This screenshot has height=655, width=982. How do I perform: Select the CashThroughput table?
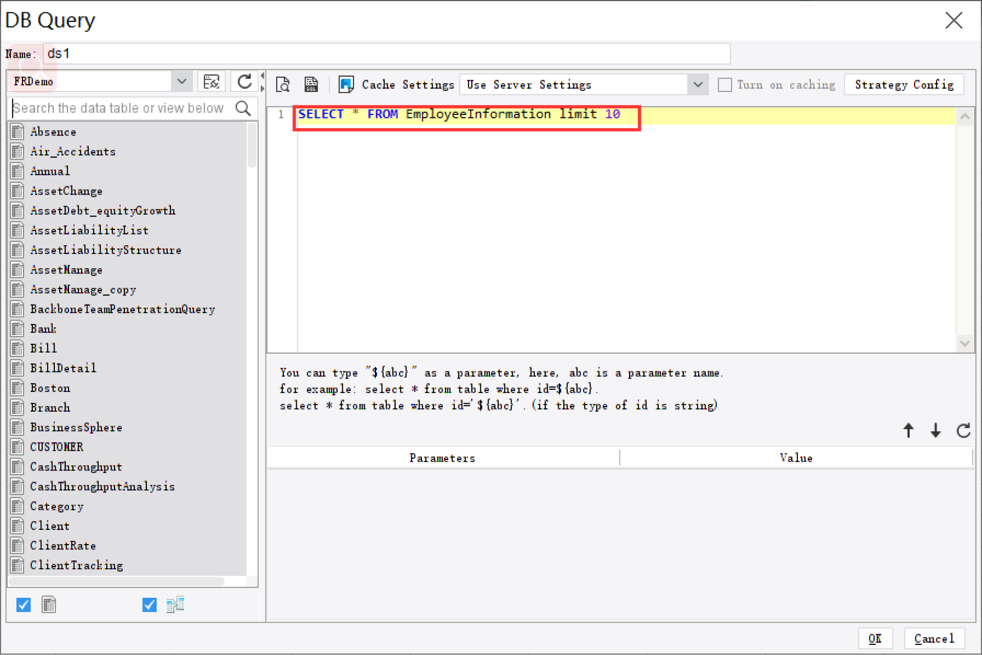coord(76,467)
